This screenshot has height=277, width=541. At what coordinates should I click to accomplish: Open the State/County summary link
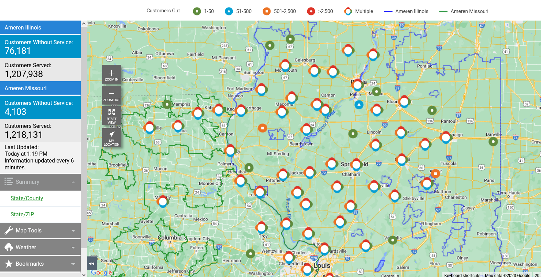click(x=27, y=198)
